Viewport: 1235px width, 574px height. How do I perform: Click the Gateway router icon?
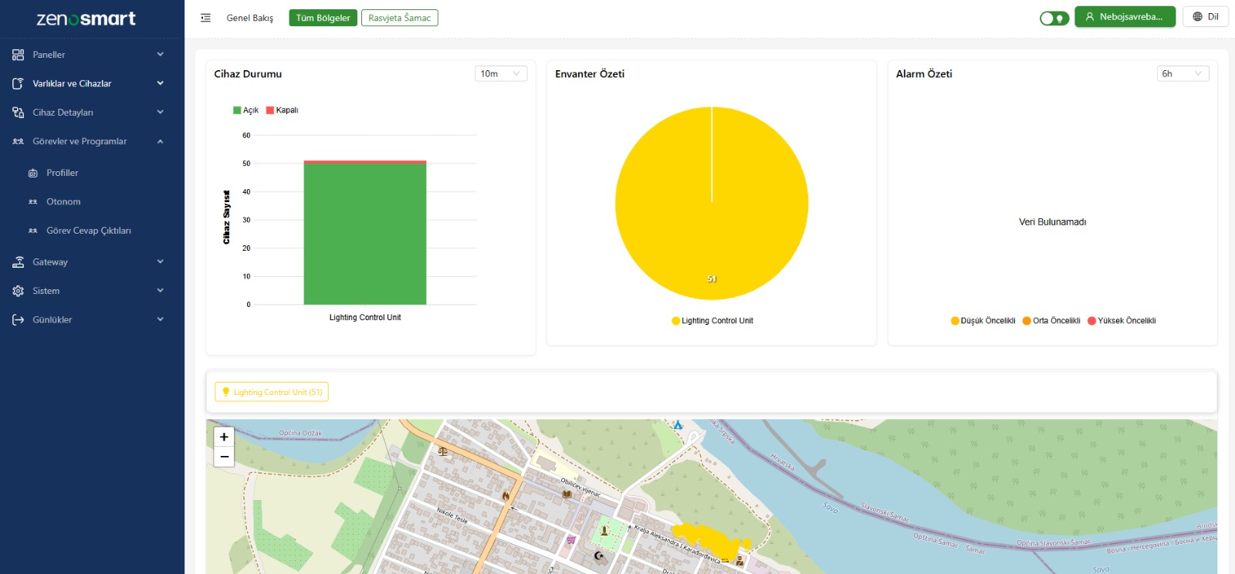(18, 262)
